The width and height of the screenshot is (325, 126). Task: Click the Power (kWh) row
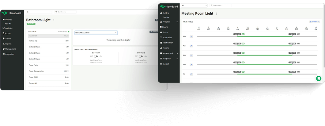click(x=48, y=77)
